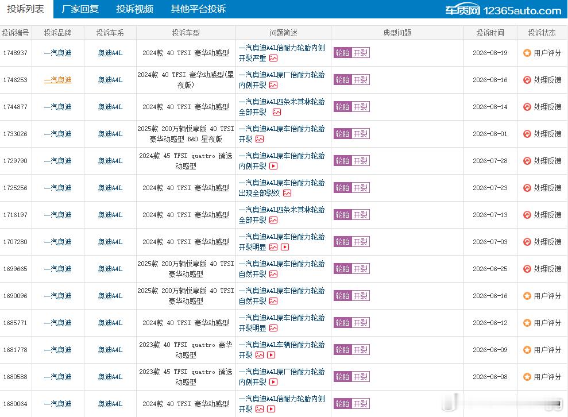Image resolution: width=568 pixels, height=417 pixels.
Task: Open image icon for complaint 1681778
Action: click(260, 355)
